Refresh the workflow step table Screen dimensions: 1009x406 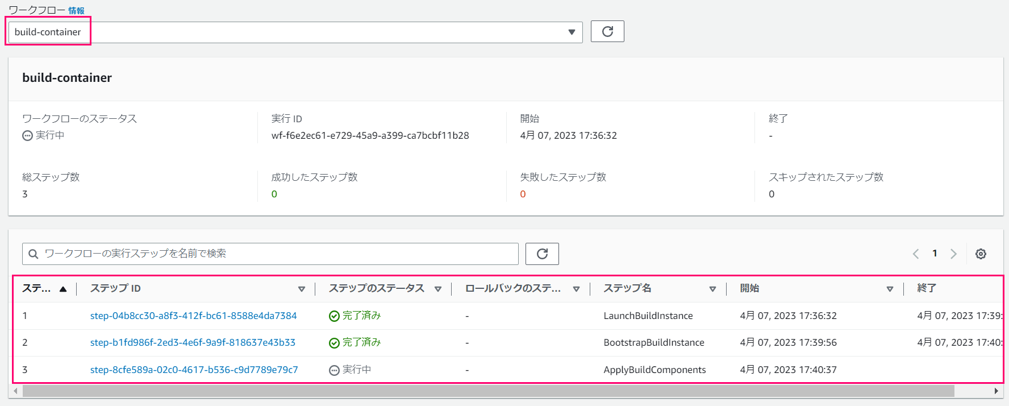(x=542, y=254)
